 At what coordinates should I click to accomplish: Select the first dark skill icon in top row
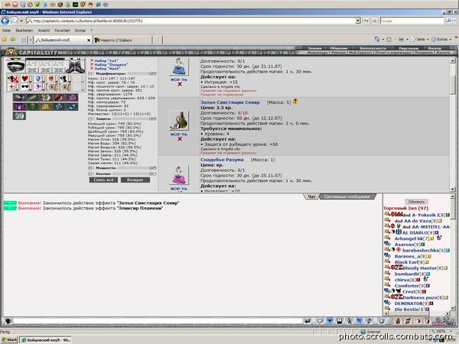coord(19,98)
